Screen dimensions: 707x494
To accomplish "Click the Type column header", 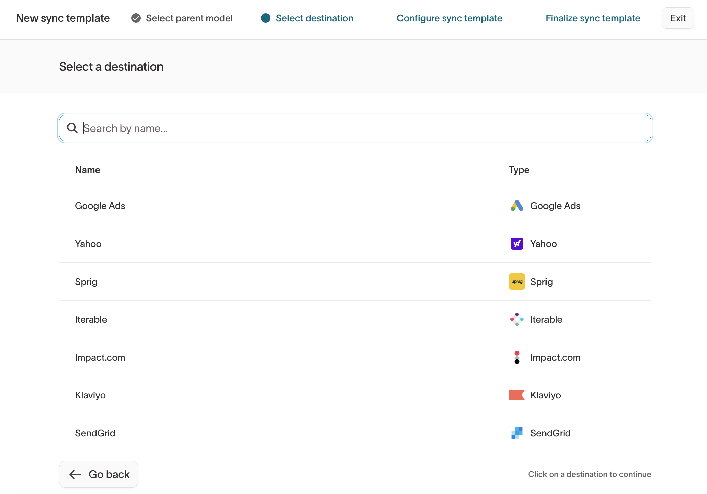I will 519,170.
